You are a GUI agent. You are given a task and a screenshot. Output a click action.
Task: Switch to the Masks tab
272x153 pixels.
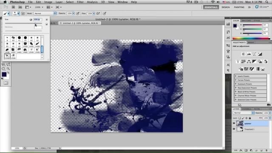click(251, 42)
